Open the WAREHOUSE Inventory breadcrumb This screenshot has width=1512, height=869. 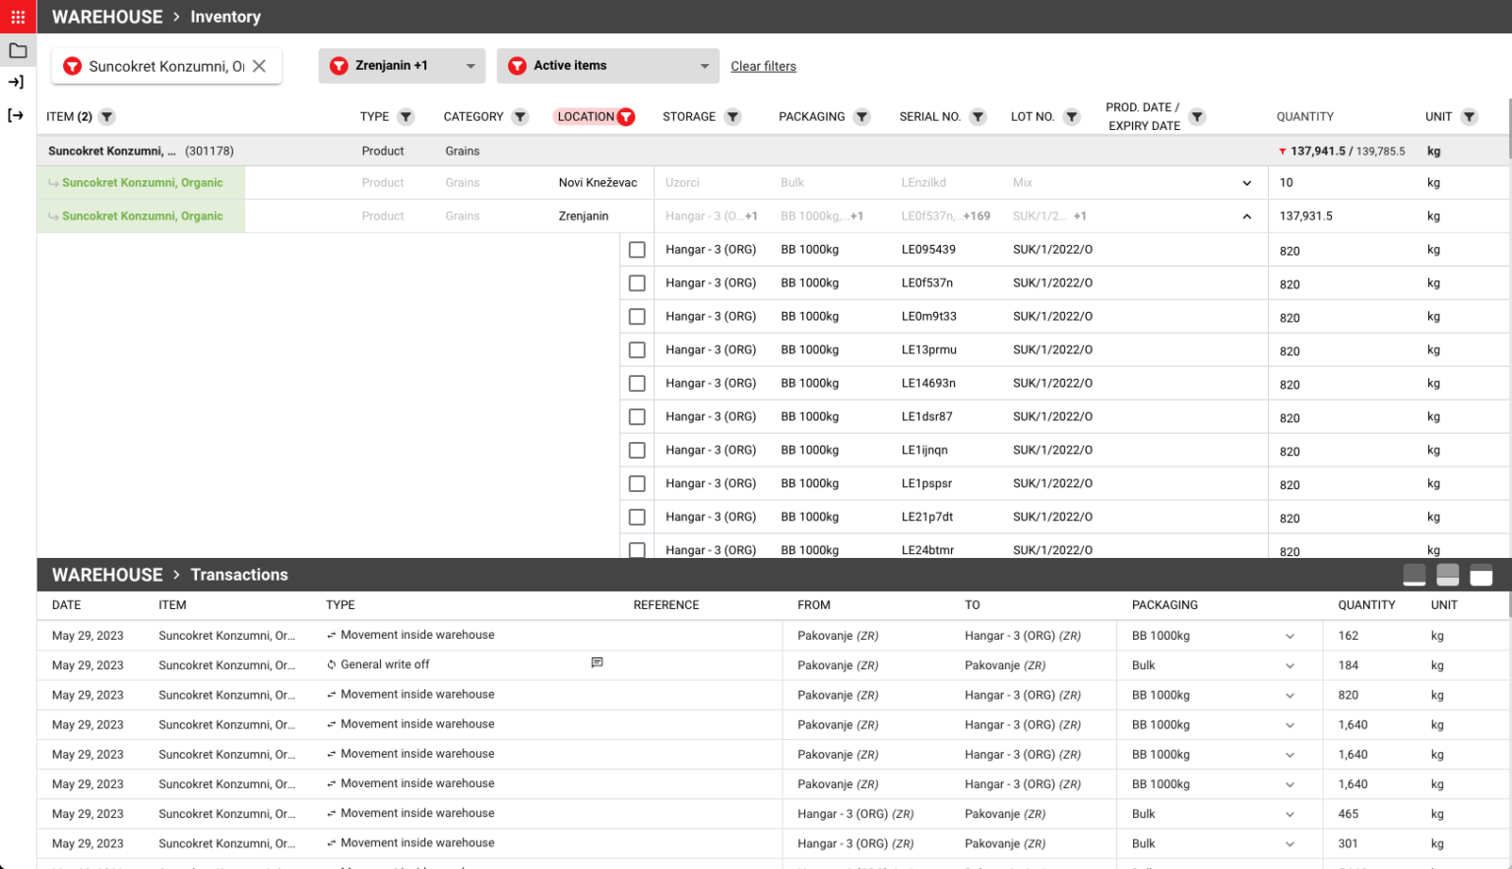pyautogui.click(x=225, y=16)
